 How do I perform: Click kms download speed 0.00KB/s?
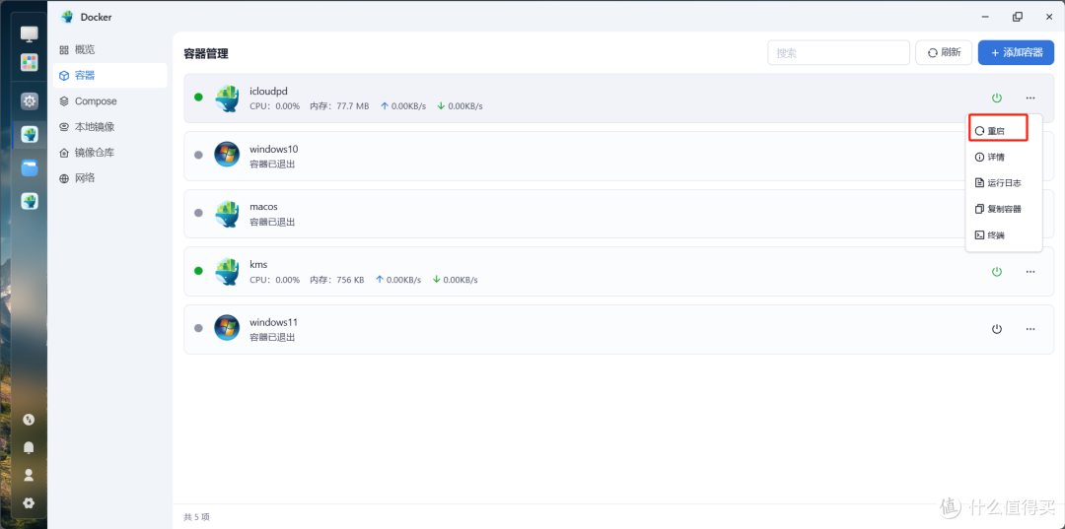click(455, 280)
